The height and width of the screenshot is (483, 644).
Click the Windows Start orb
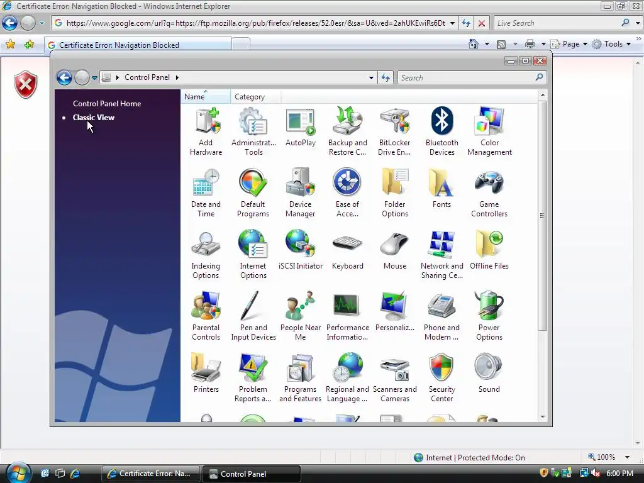[x=18, y=472]
